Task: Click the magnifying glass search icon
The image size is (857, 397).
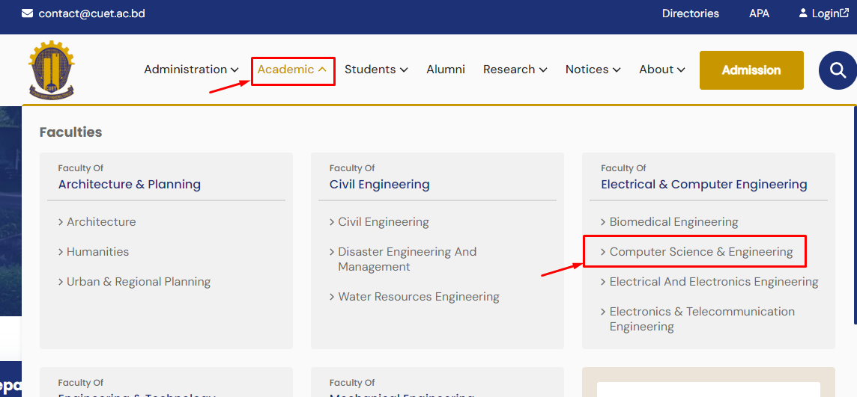Action: coord(838,70)
